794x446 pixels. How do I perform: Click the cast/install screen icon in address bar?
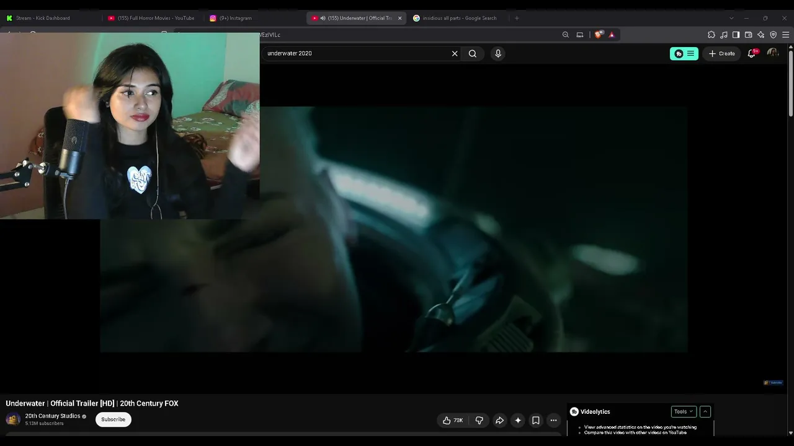pyautogui.click(x=580, y=35)
